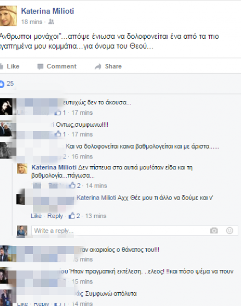
Task: Click the friends audience icon beside 18 mins
Action: click(x=51, y=22)
